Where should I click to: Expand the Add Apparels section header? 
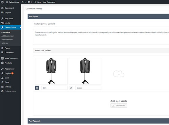click(98, 121)
